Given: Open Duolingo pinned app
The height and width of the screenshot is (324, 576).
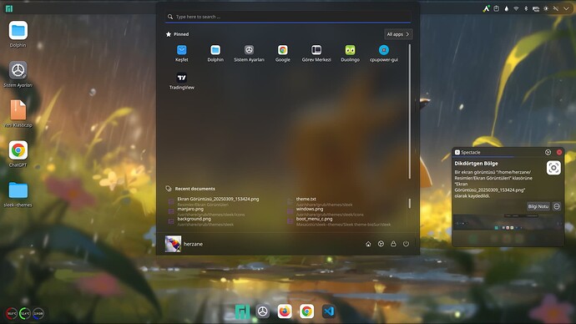Looking at the screenshot, I should point(350,53).
